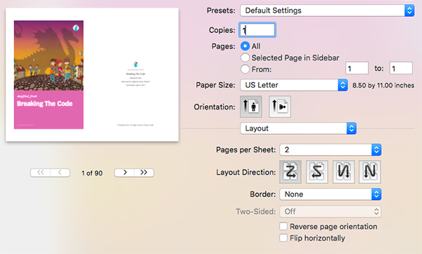Image resolution: width=422 pixels, height=254 pixels.
Task: Jump to first preview page
Action: (40, 173)
